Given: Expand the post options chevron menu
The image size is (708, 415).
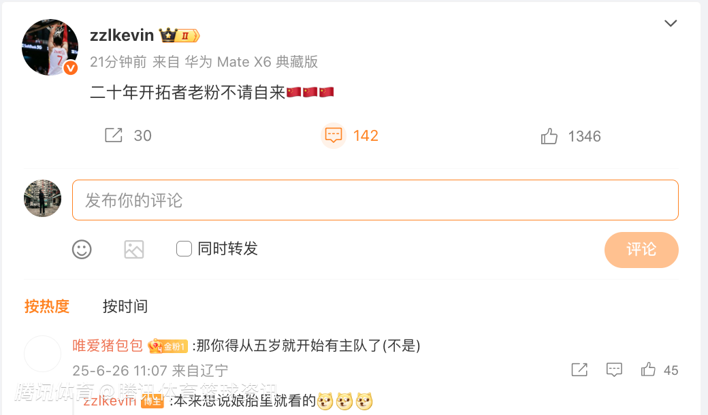Looking at the screenshot, I should (x=671, y=23).
